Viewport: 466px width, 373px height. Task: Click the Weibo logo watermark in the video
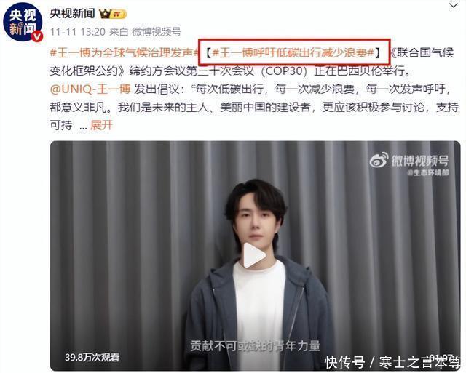coord(379,160)
